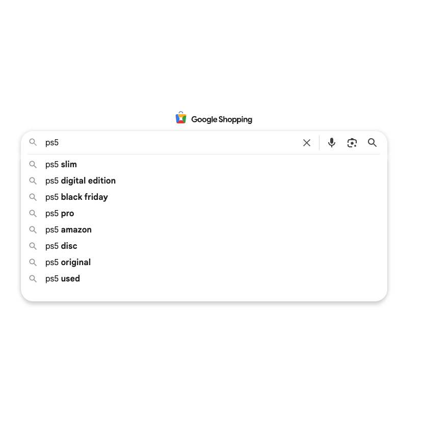
Task: Choose the ps5 black friday suggestion
Action: coord(76,197)
